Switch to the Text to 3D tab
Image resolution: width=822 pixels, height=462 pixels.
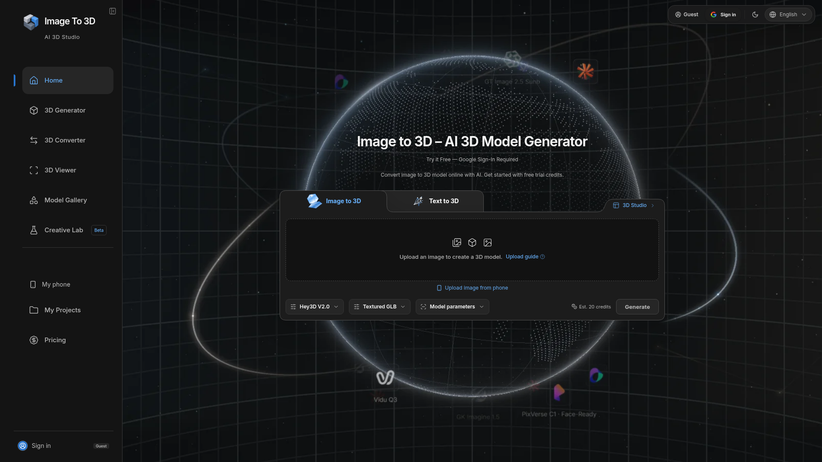pos(435,201)
